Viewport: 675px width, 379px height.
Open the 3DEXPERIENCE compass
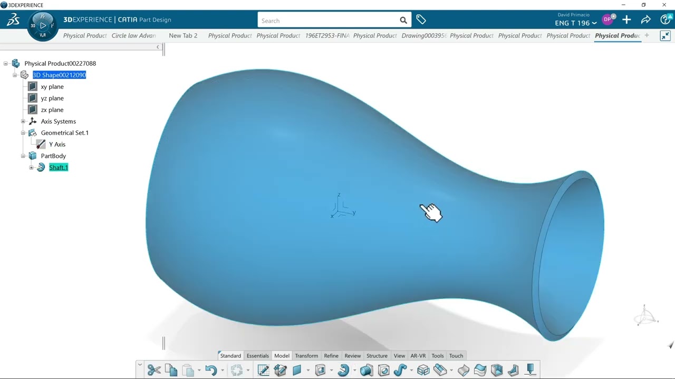(43, 25)
